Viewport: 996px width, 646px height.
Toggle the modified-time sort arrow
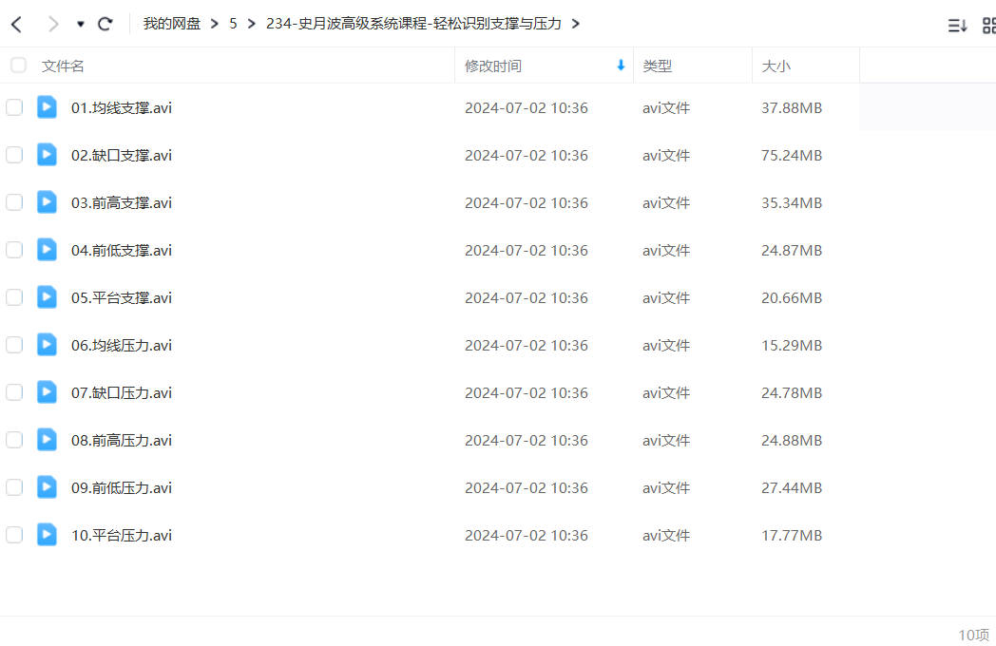pyautogui.click(x=621, y=65)
